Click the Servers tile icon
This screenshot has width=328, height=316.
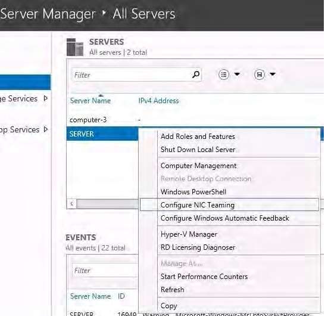coord(75,47)
